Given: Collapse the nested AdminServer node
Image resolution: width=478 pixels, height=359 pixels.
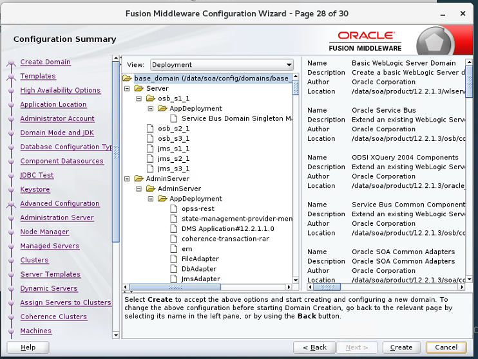Looking at the screenshot, I should tap(139, 189).
